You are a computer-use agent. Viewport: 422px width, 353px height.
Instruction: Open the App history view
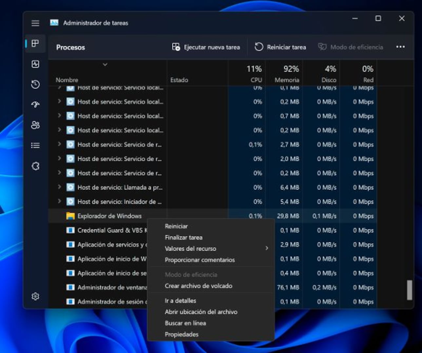tap(35, 84)
